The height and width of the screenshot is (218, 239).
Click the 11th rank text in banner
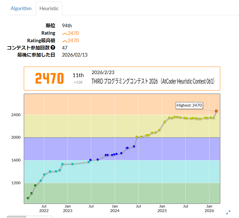(78, 75)
